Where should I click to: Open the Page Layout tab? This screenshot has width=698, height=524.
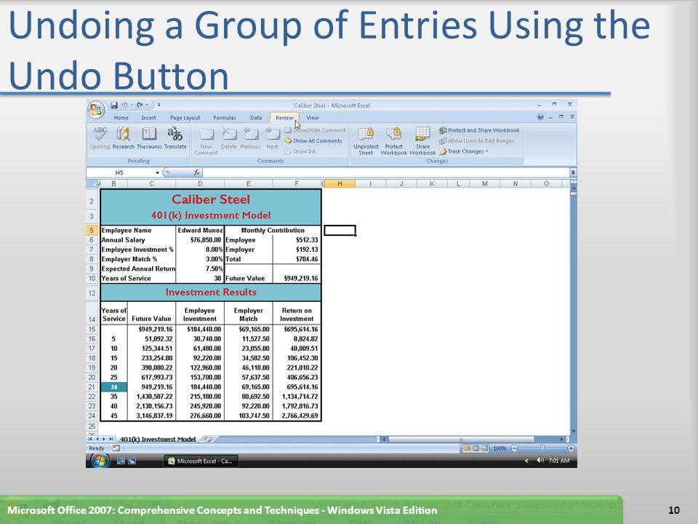point(185,118)
